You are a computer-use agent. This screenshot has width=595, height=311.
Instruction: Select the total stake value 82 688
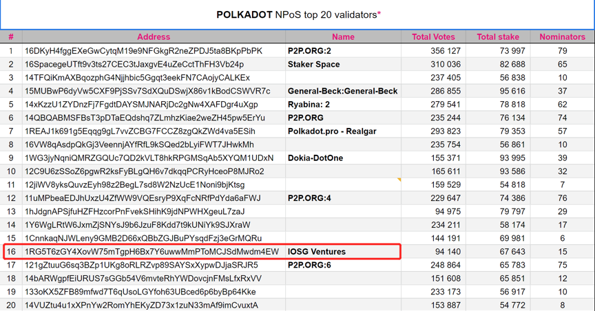pyautogui.click(x=512, y=64)
